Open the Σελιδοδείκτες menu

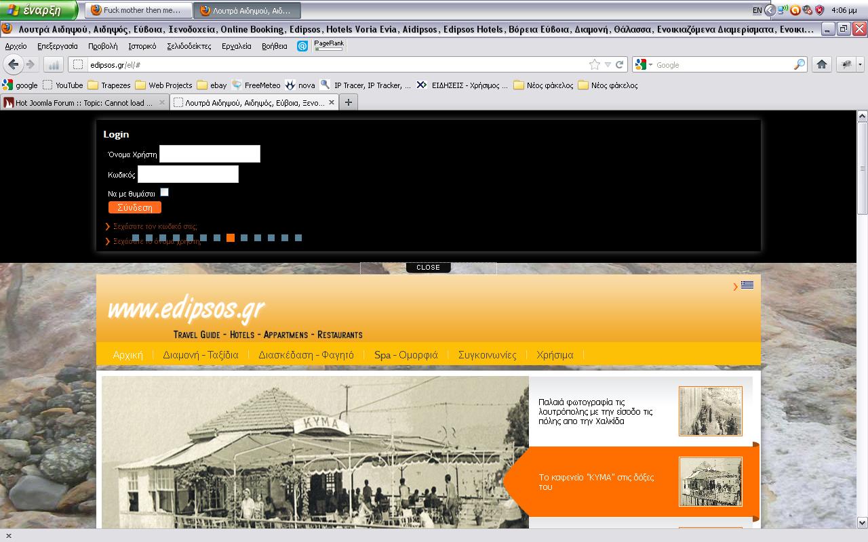point(189,46)
